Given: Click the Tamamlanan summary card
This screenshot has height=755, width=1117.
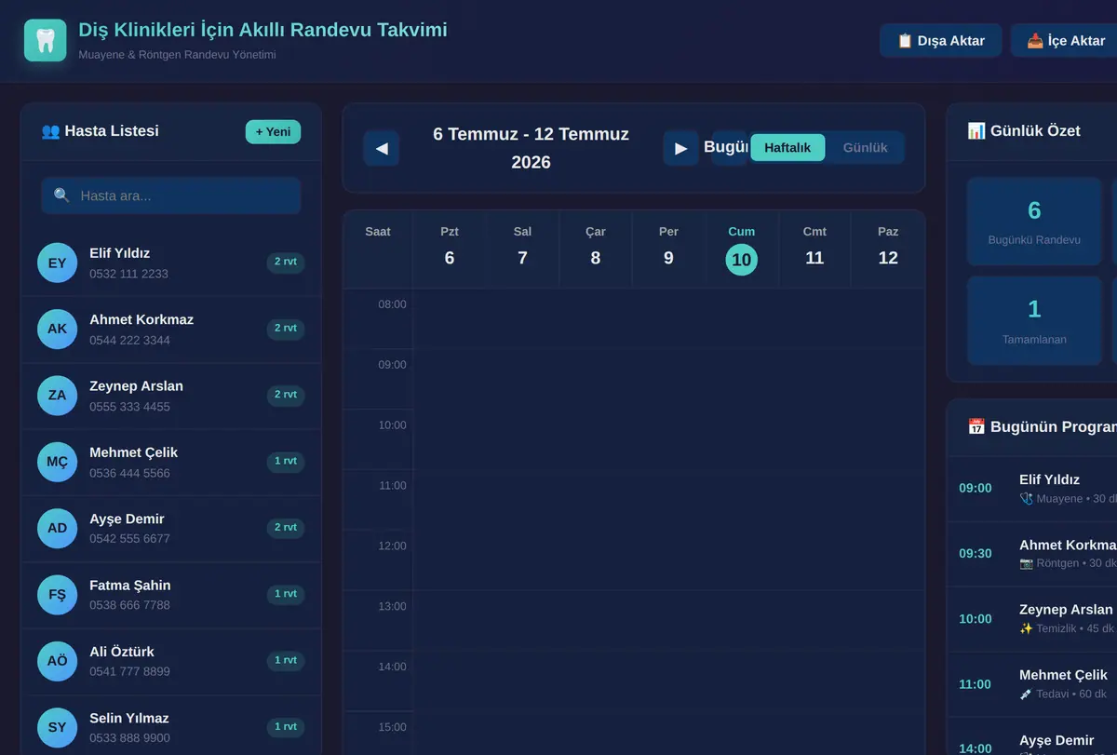Looking at the screenshot, I should tap(1034, 320).
